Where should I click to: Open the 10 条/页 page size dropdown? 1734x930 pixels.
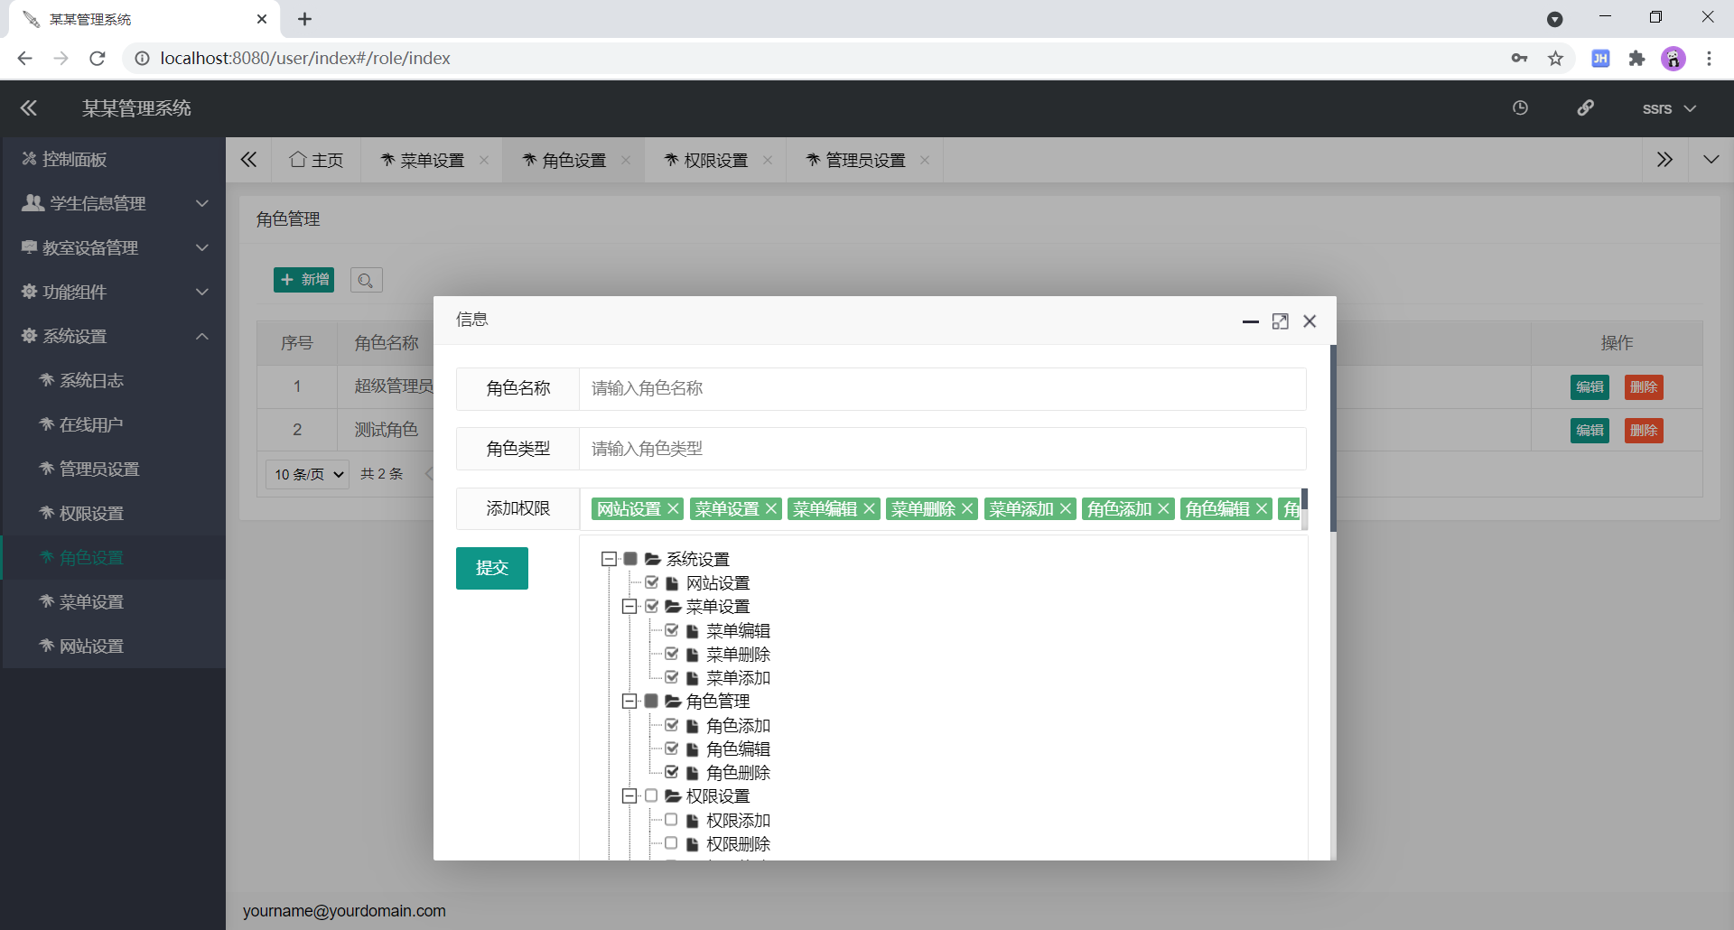[306, 473]
